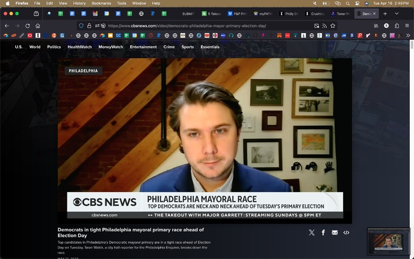Open the Firefox hamburger application menu
The image size is (414, 259).
pyautogui.click(x=407, y=25)
